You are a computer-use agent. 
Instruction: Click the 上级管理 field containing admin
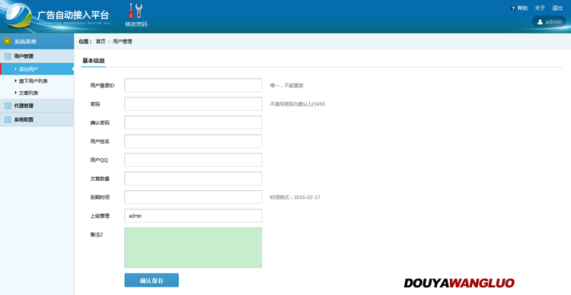[x=193, y=216]
